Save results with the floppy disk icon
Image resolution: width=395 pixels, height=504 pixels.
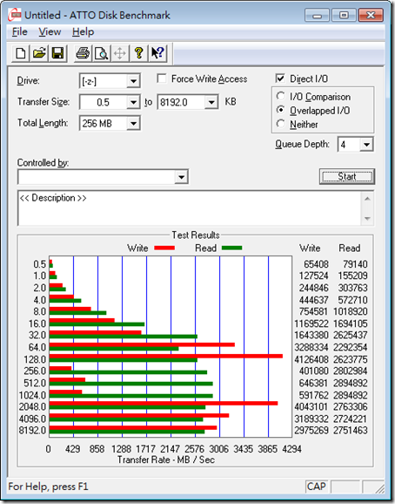click(57, 53)
